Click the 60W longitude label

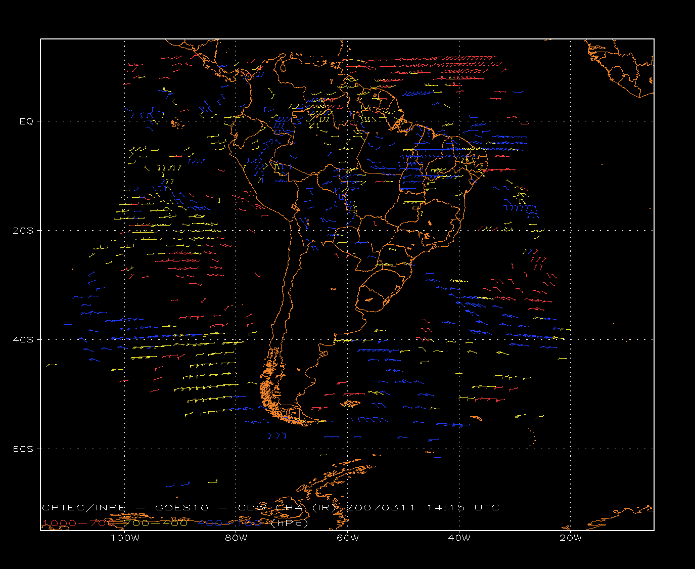tap(348, 538)
